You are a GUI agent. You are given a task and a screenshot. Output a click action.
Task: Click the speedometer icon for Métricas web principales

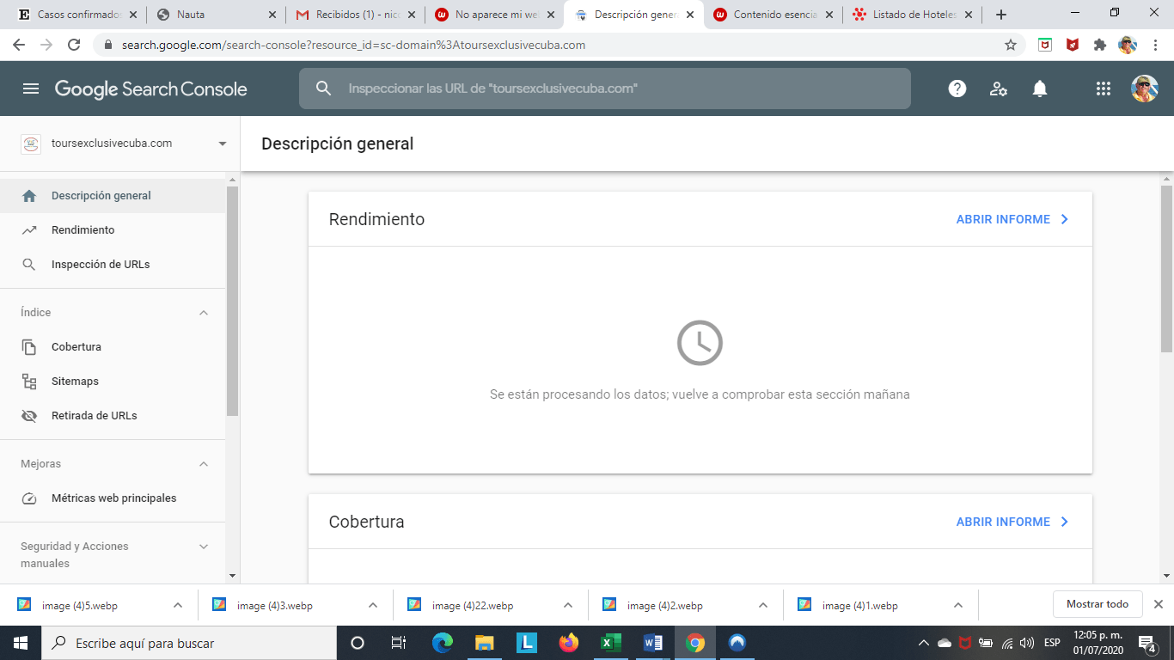(29, 498)
